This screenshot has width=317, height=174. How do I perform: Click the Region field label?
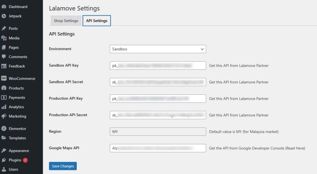55,131
